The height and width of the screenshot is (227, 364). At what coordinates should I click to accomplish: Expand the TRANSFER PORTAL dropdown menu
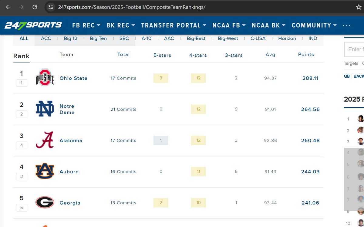coord(174,25)
